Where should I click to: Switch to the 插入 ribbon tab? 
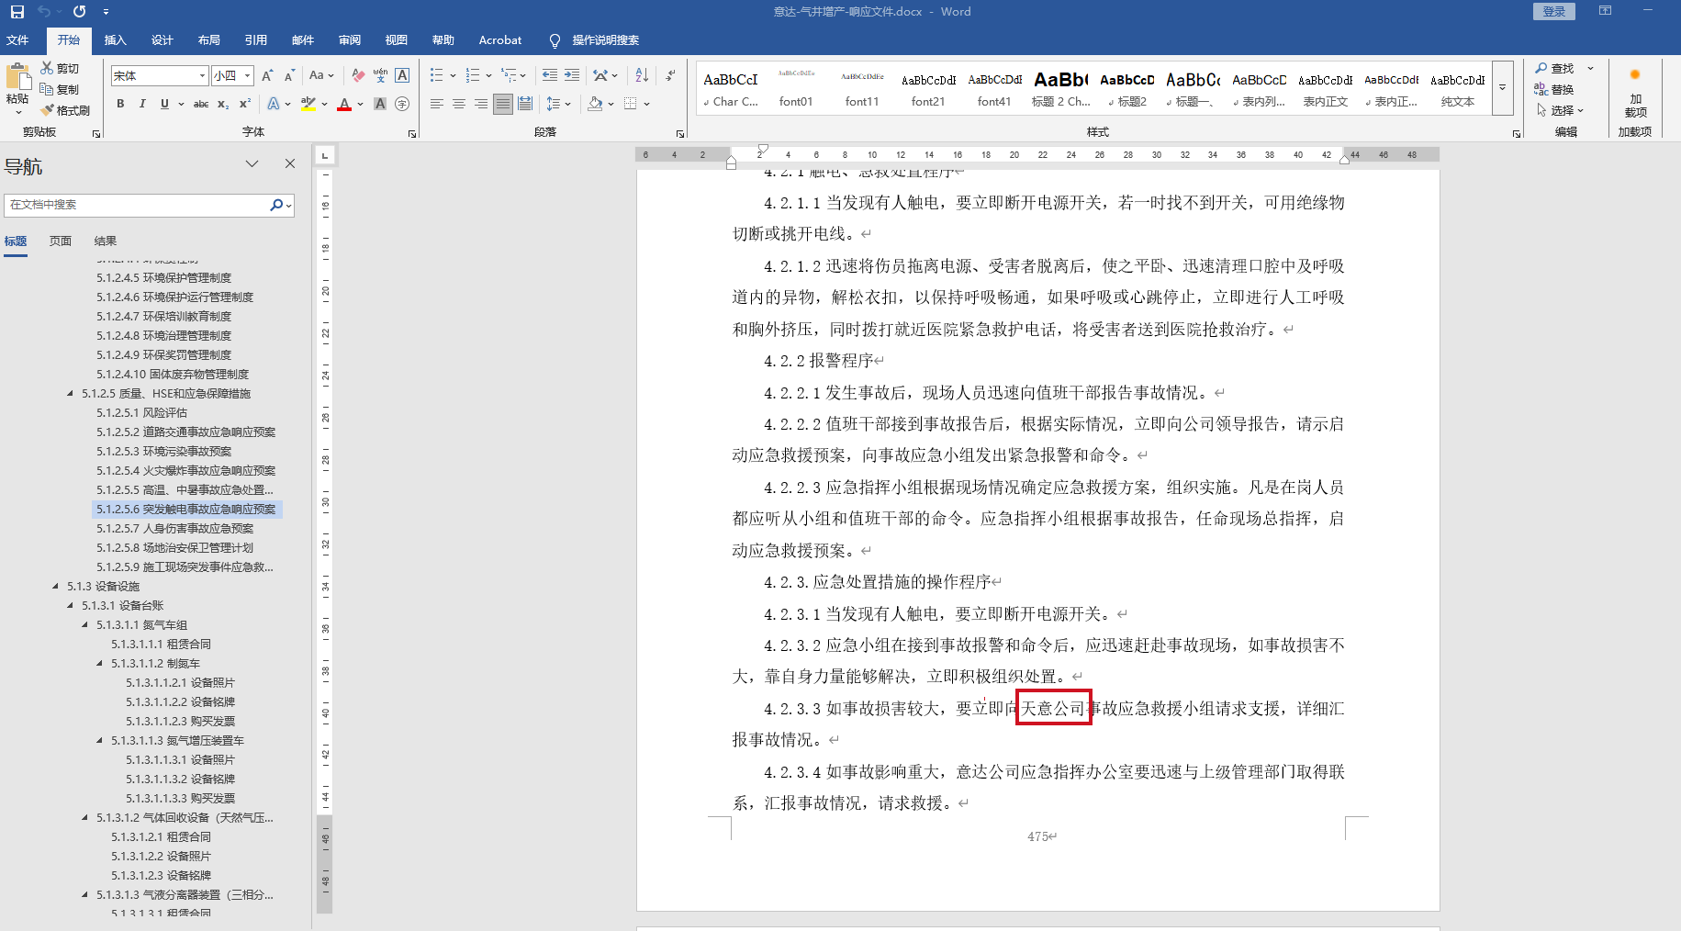coord(115,40)
